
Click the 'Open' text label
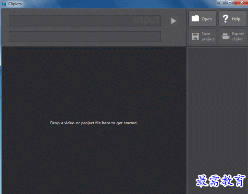tap(206, 19)
